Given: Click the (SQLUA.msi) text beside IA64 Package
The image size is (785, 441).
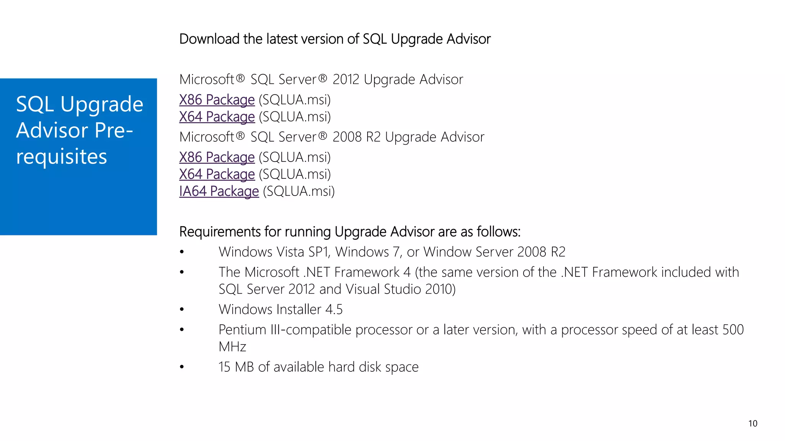Looking at the screenshot, I should tap(299, 191).
